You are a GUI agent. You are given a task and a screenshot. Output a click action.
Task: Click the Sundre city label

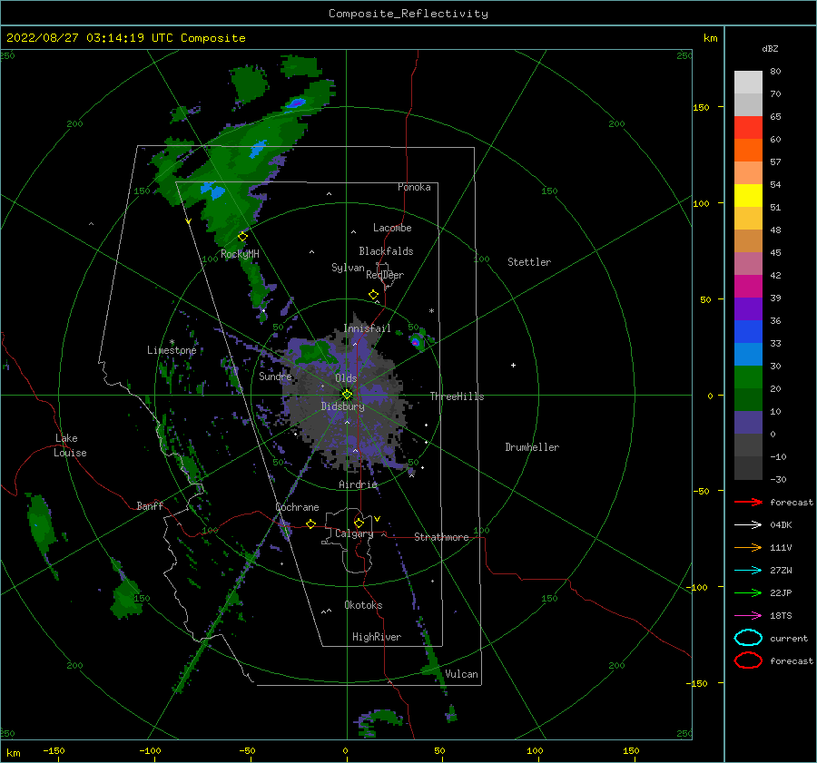pos(275,377)
